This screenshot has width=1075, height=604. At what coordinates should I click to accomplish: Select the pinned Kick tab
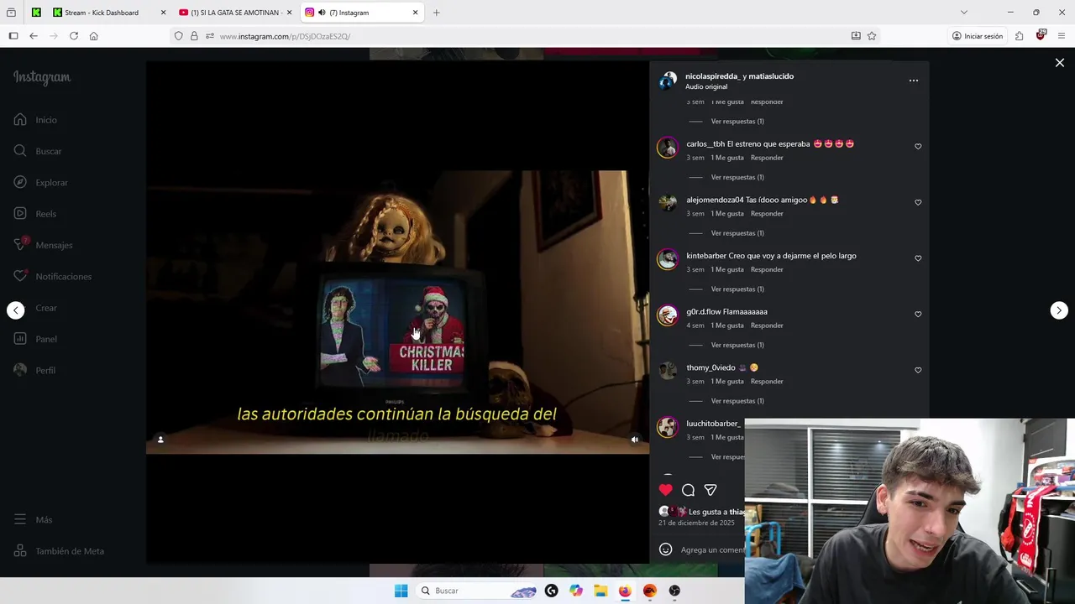coord(36,13)
